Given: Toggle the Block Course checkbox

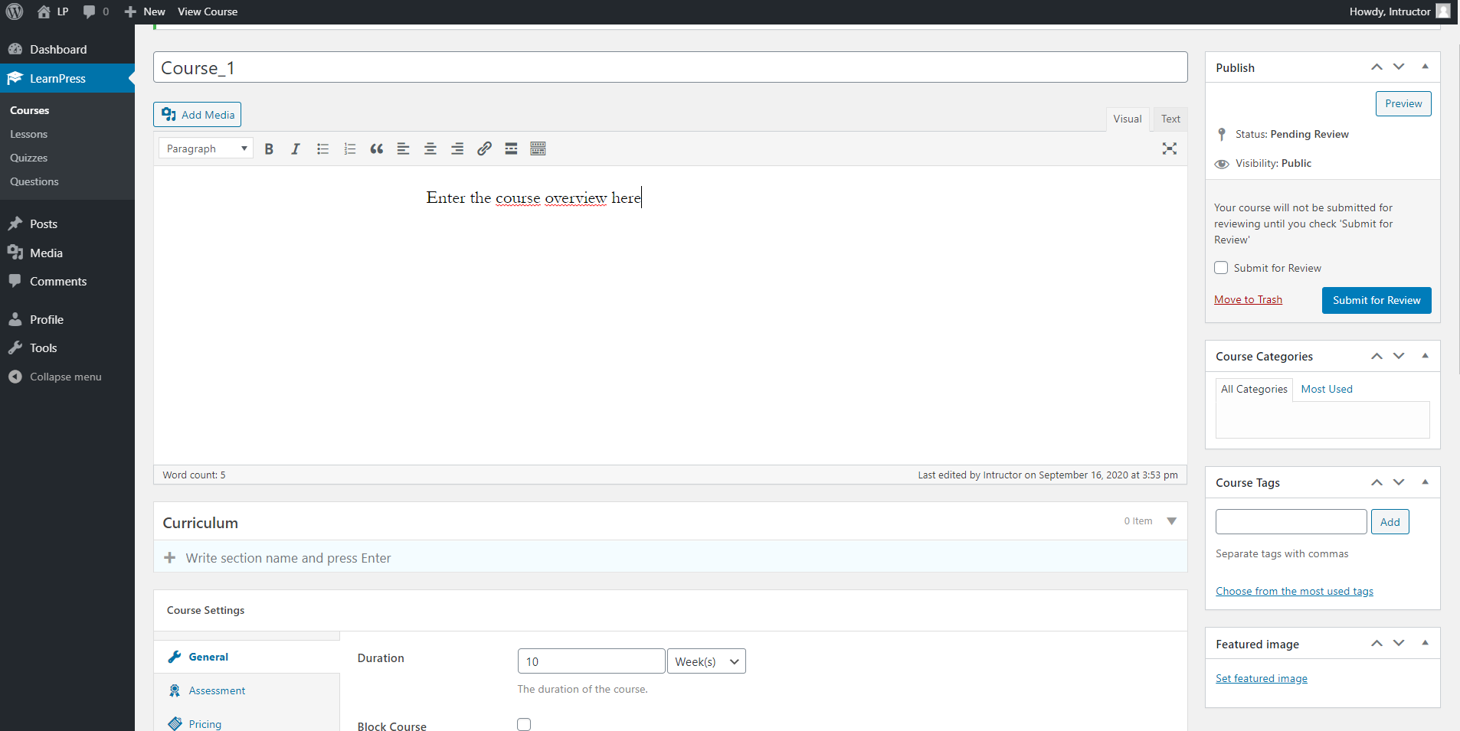Looking at the screenshot, I should pos(524,724).
